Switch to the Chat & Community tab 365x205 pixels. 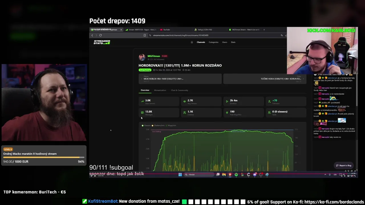click(179, 90)
